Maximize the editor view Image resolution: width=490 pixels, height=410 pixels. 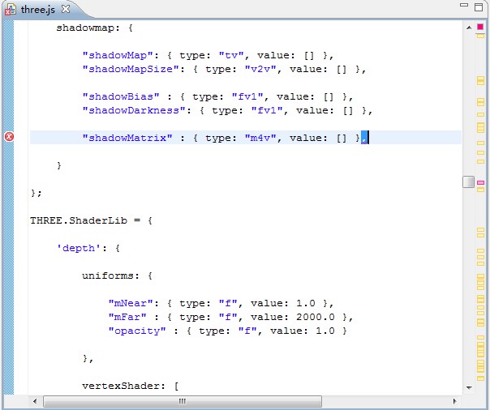coord(479,7)
